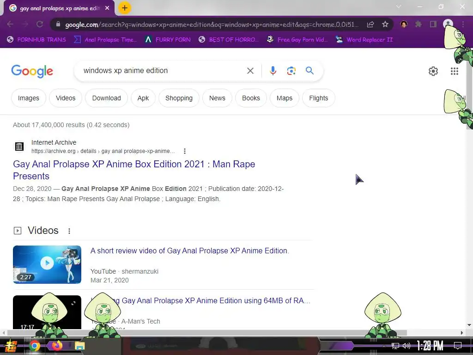
Task: Search by image with the Google Lens icon
Action: pos(291,71)
